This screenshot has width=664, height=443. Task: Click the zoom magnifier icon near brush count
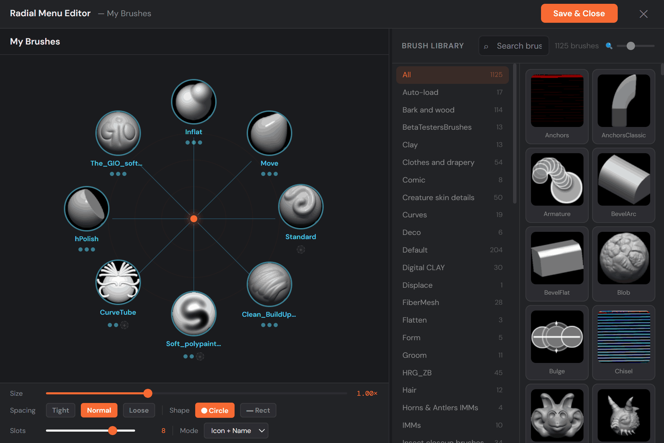pyautogui.click(x=609, y=46)
